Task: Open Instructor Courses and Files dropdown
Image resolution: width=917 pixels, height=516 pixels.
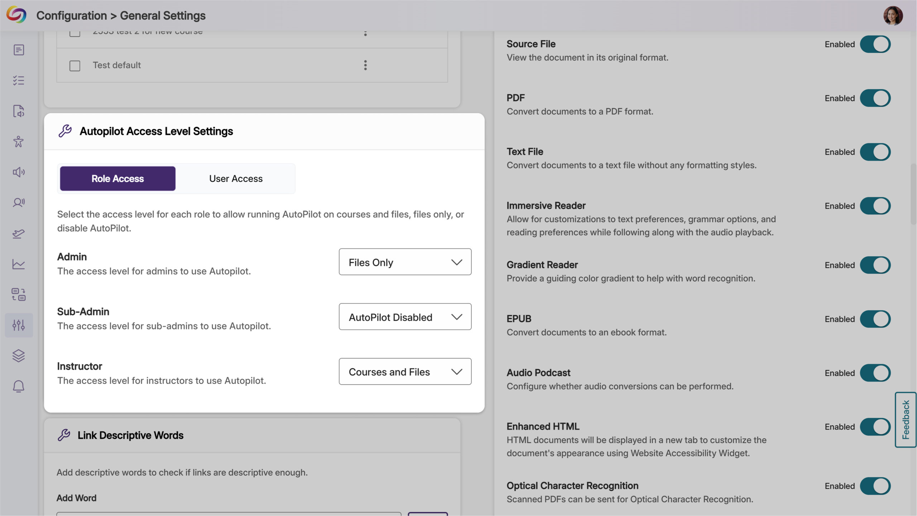Action: [405, 372]
